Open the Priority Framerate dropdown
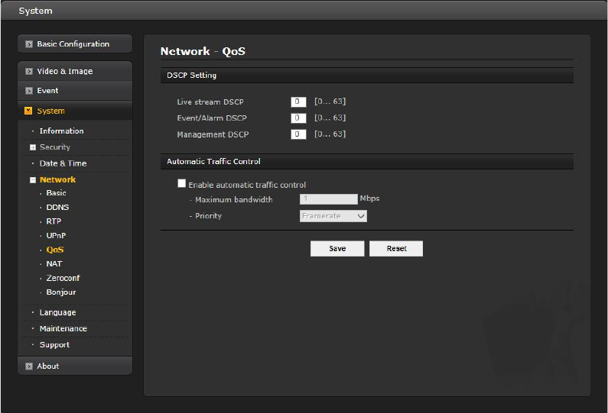This screenshot has width=608, height=413. tap(333, 216)
